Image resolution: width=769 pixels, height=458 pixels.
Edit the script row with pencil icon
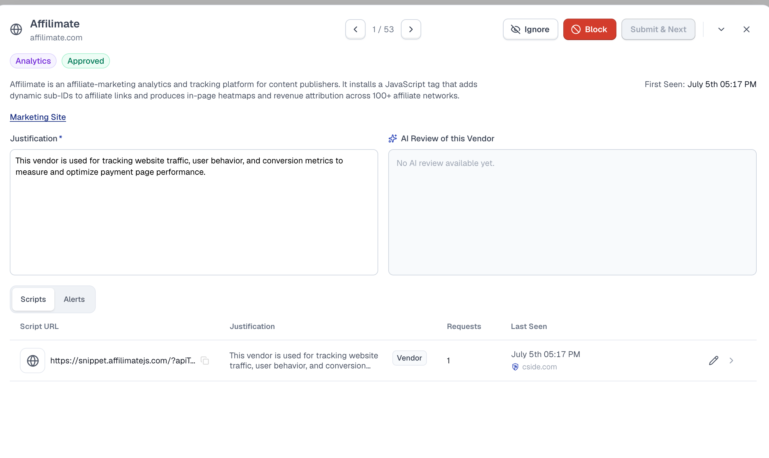(714, 361)
